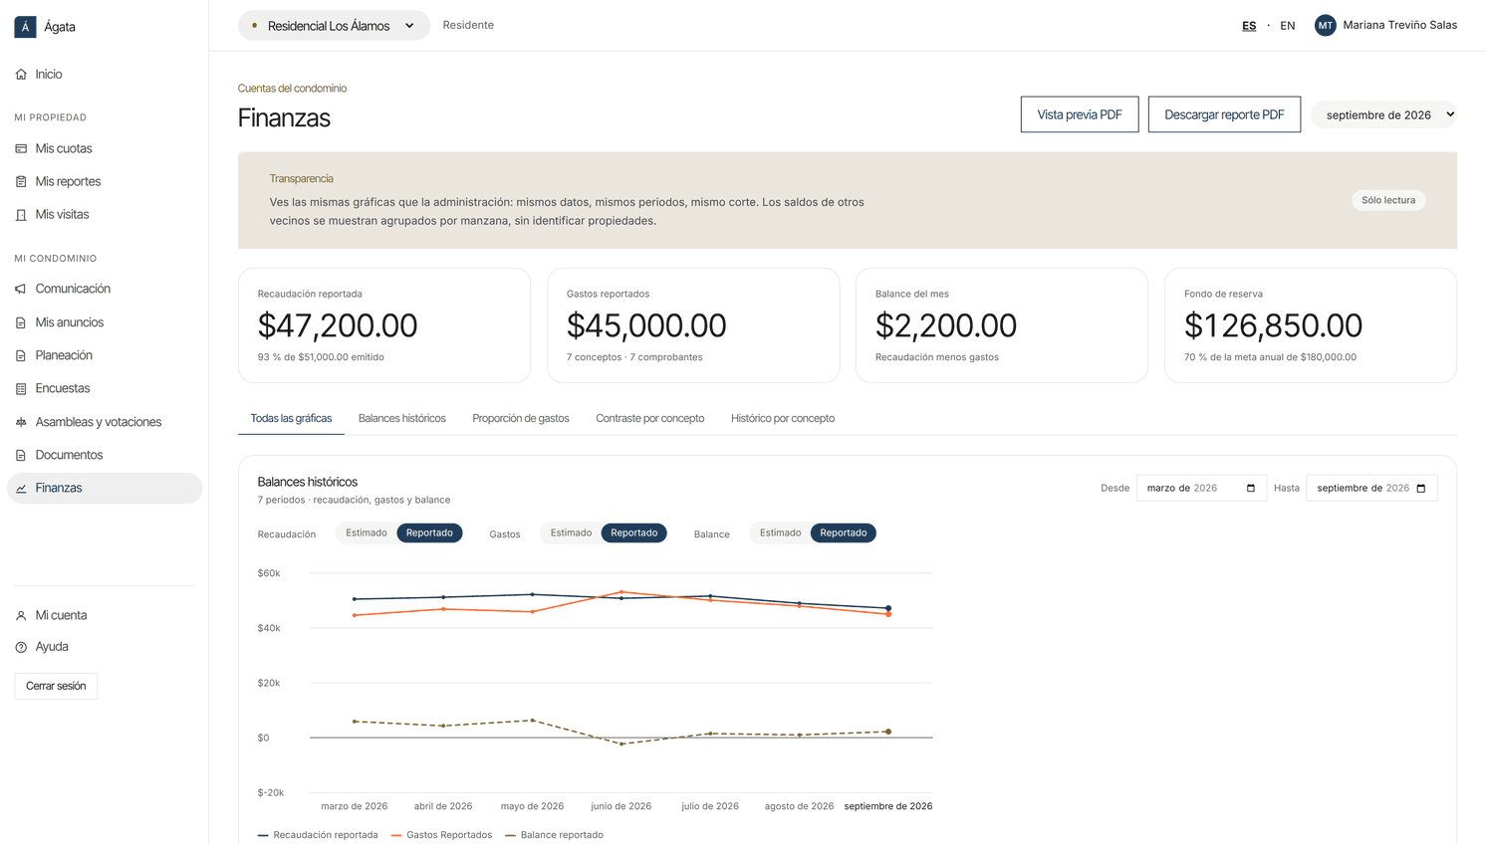
Task: Click the Ayuda question mark icon
Action: pyautogui.click(x=21, y=647)
